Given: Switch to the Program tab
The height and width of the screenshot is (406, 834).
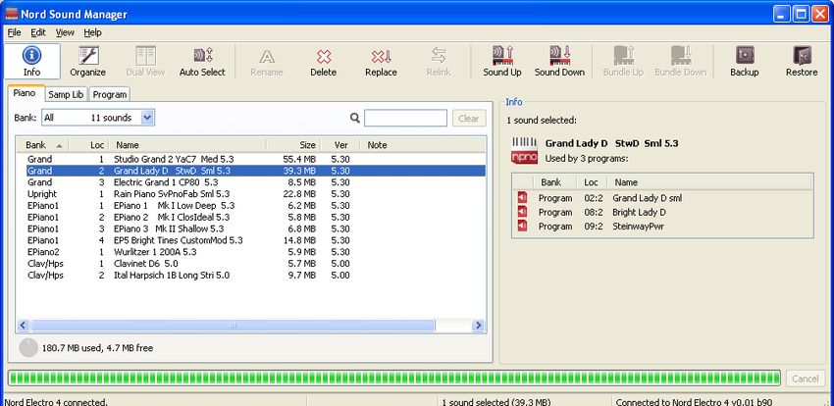Looking at the screenshot, I should pos(110,94).
